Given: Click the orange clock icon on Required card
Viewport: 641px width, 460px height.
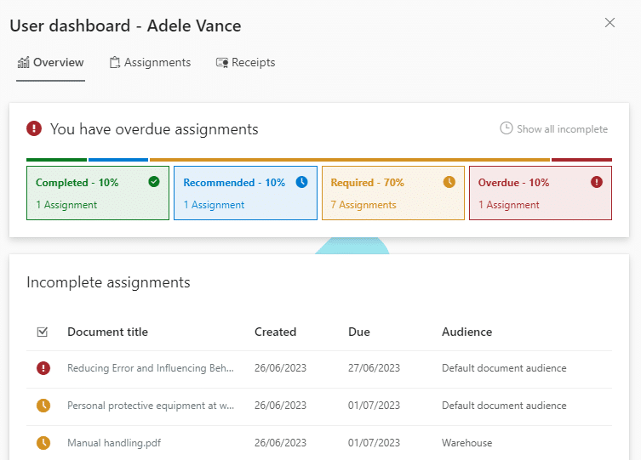Looking at the screenshot, I should point(449,182).
